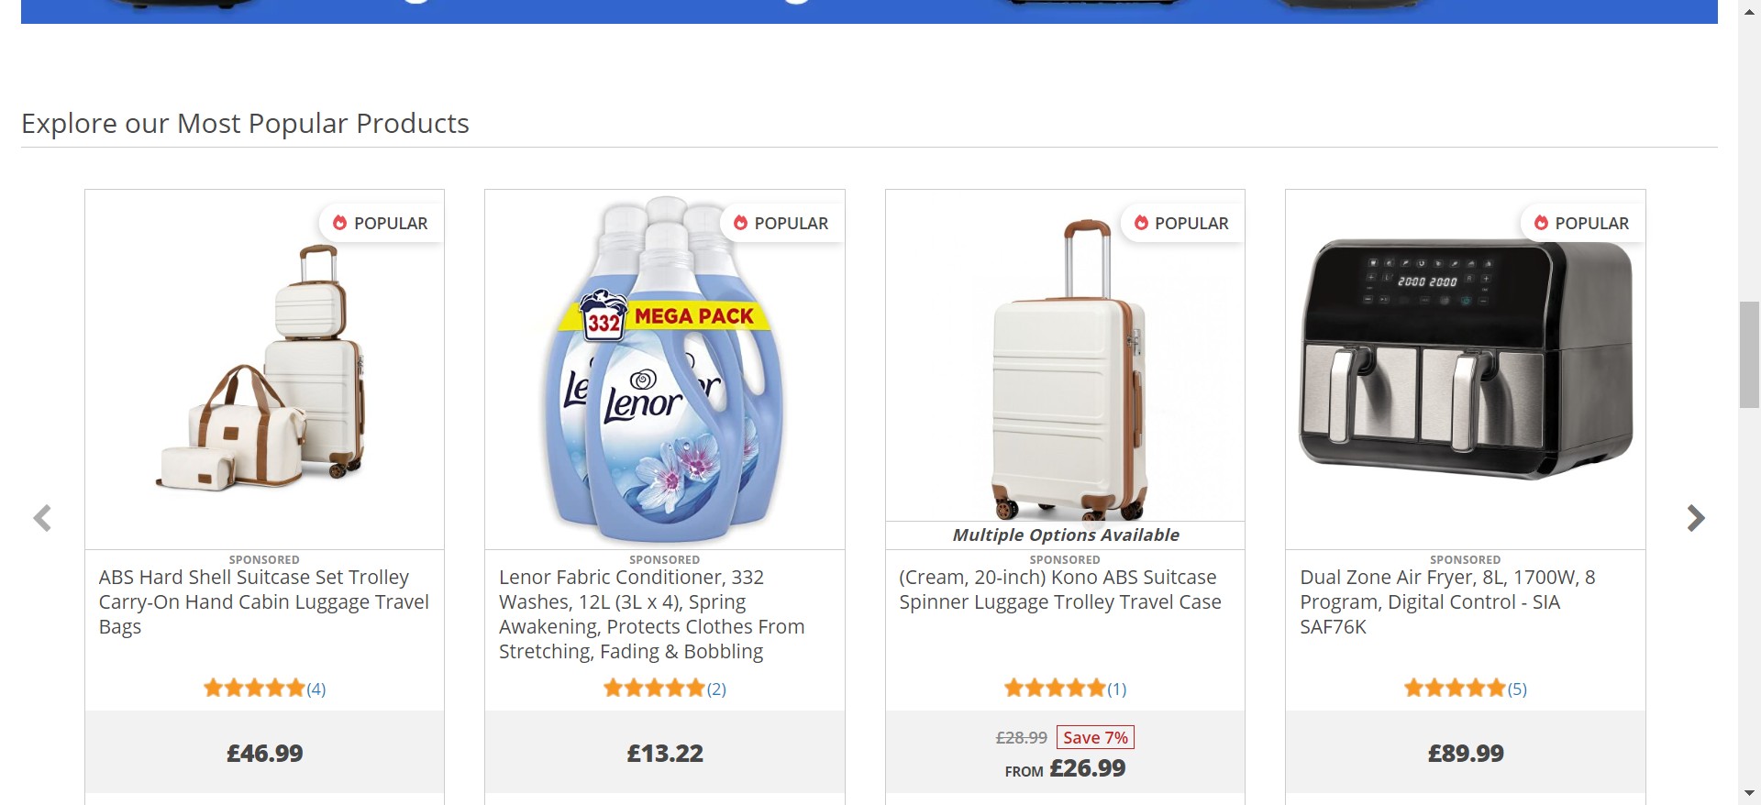Click the next carousel arrow

pos(1695,518)
